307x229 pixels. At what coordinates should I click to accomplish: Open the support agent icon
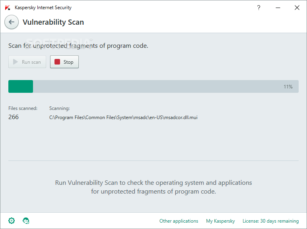[x=26, y=221]
